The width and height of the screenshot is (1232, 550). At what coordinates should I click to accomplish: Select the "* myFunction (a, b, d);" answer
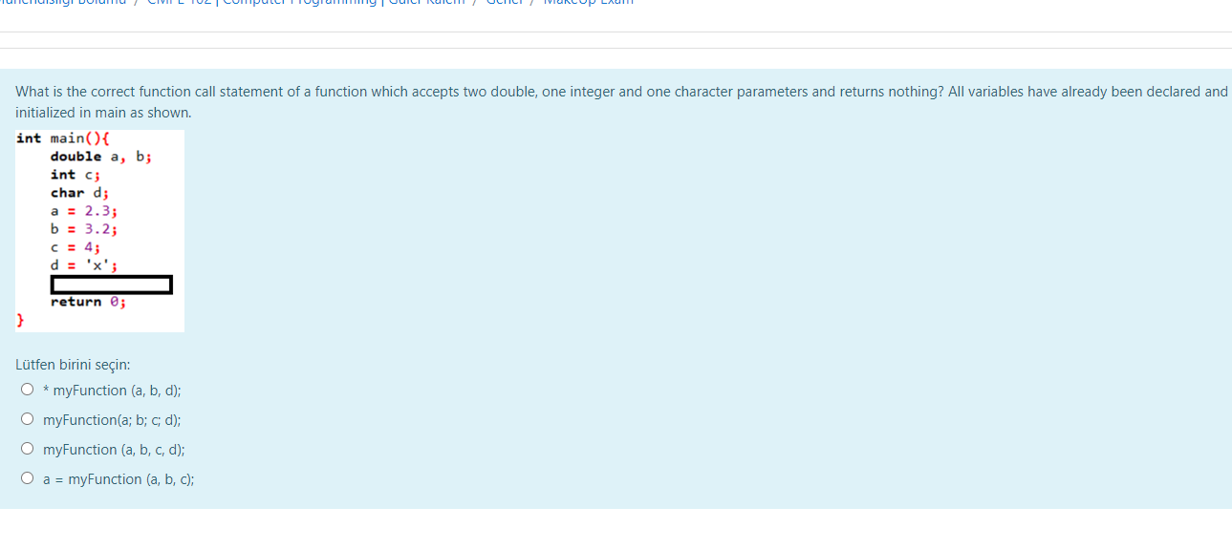tap(28, 388)
